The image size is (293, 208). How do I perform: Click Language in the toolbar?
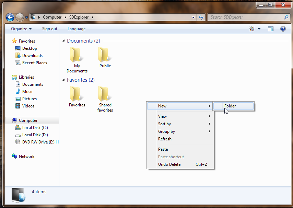[77, 29]
